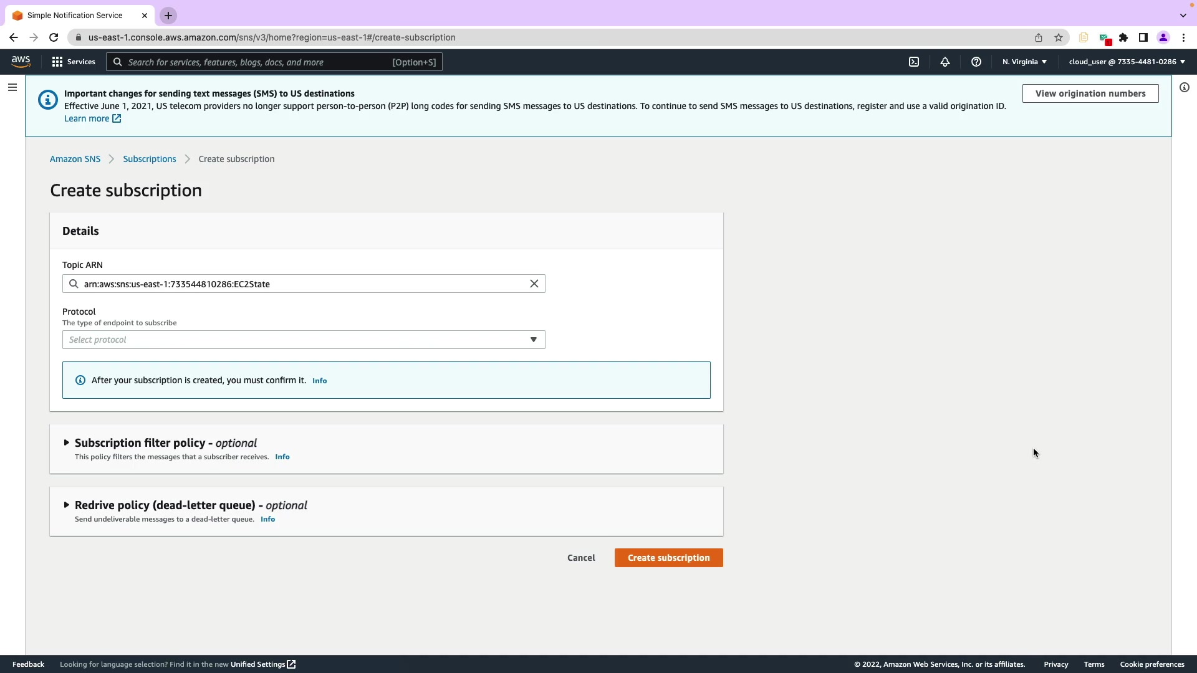Click the Create subscription button

668,558
